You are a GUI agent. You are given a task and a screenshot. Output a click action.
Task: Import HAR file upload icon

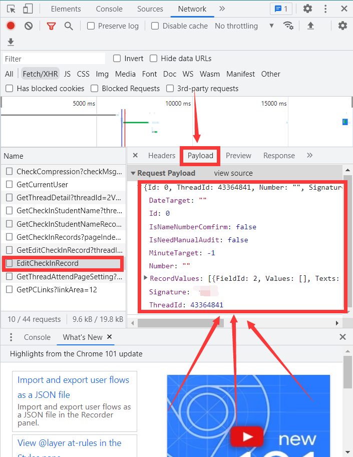(x=311, y=26)
